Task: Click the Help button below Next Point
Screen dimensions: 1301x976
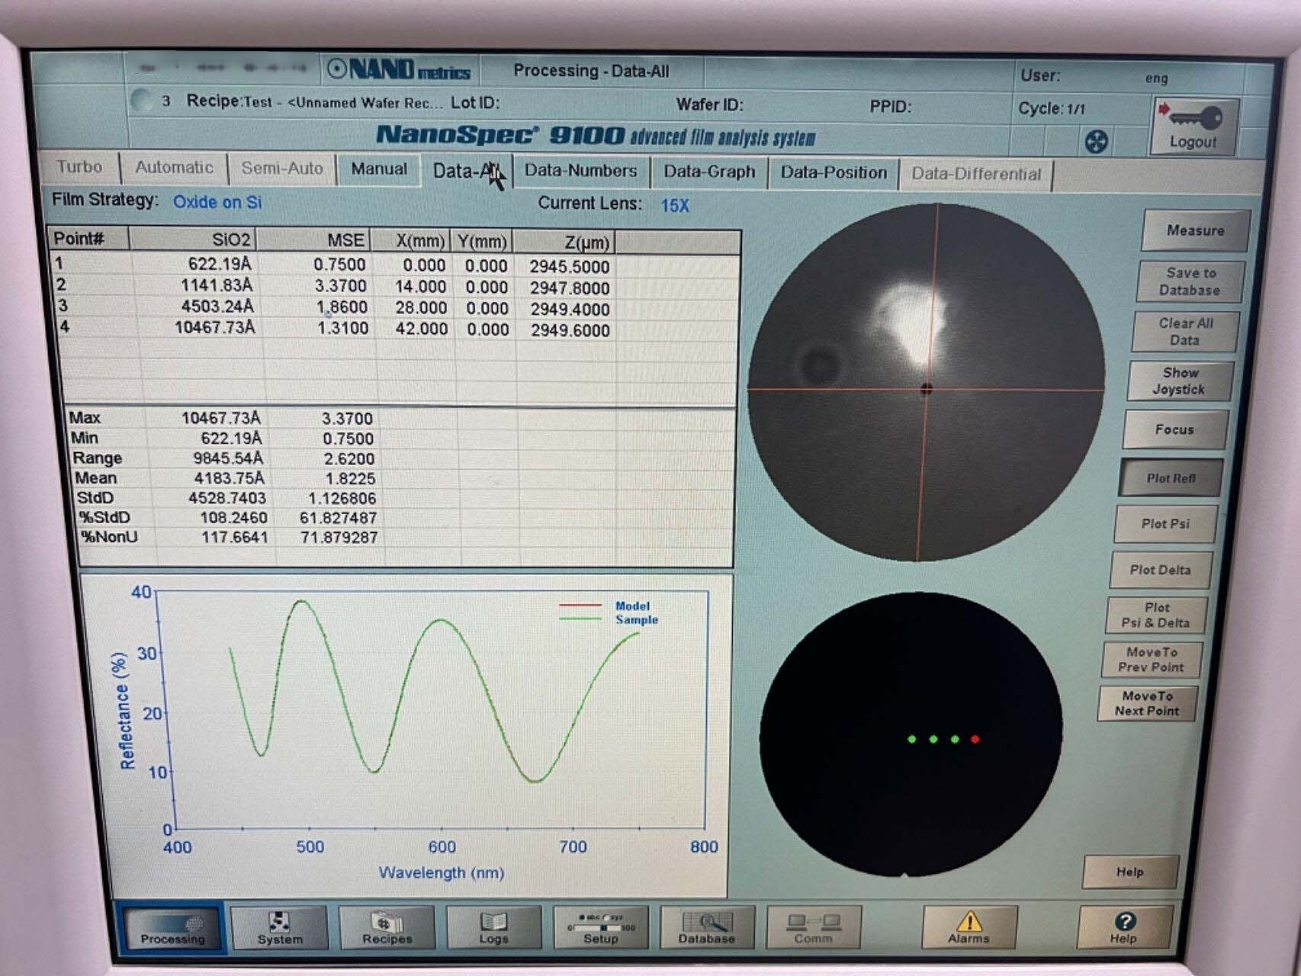Action: click(x=1130, y=872)
